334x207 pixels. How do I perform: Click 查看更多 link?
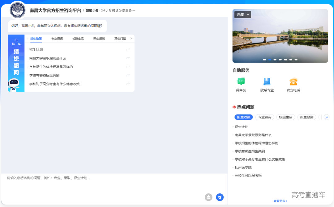pos(280,201)
